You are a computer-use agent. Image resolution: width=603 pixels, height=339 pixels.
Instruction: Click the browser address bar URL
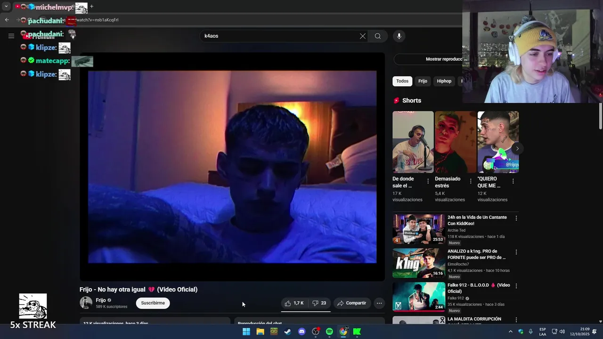[x=97, y=20]
